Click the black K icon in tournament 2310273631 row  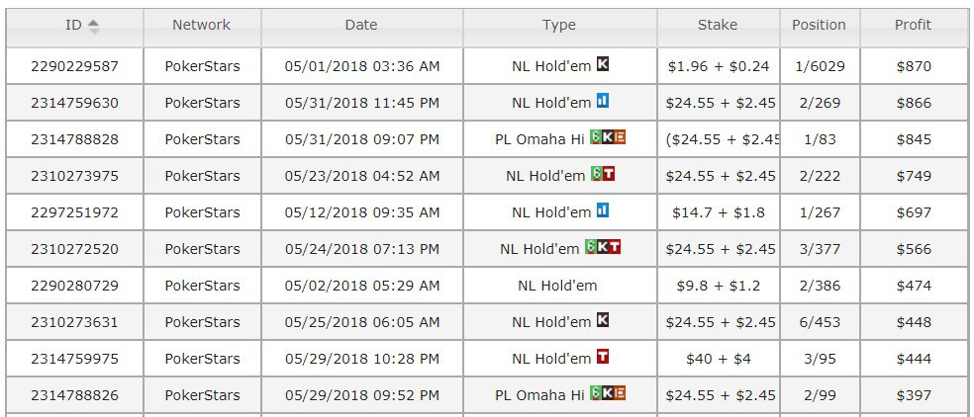coord(602,321)
